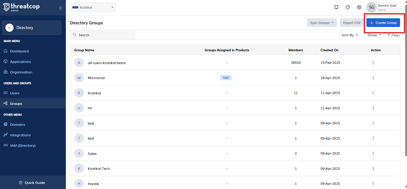Open Integrations from the sidebar menu
Screen dimensions: 407x189
(x=20, y=135)
